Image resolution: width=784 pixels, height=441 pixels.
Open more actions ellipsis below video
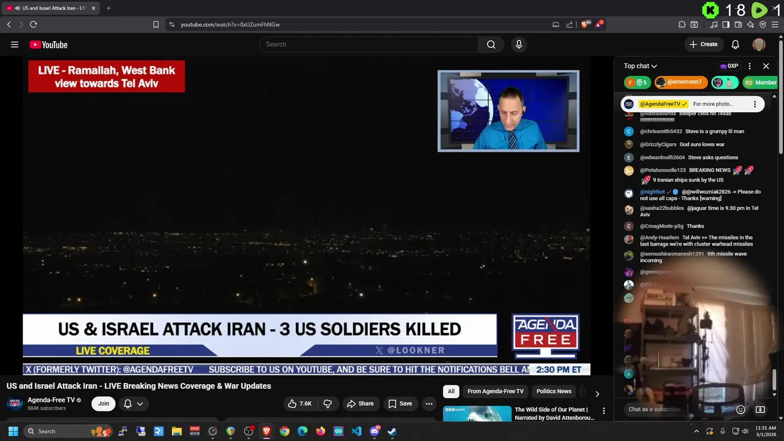[x=429, y=404]
